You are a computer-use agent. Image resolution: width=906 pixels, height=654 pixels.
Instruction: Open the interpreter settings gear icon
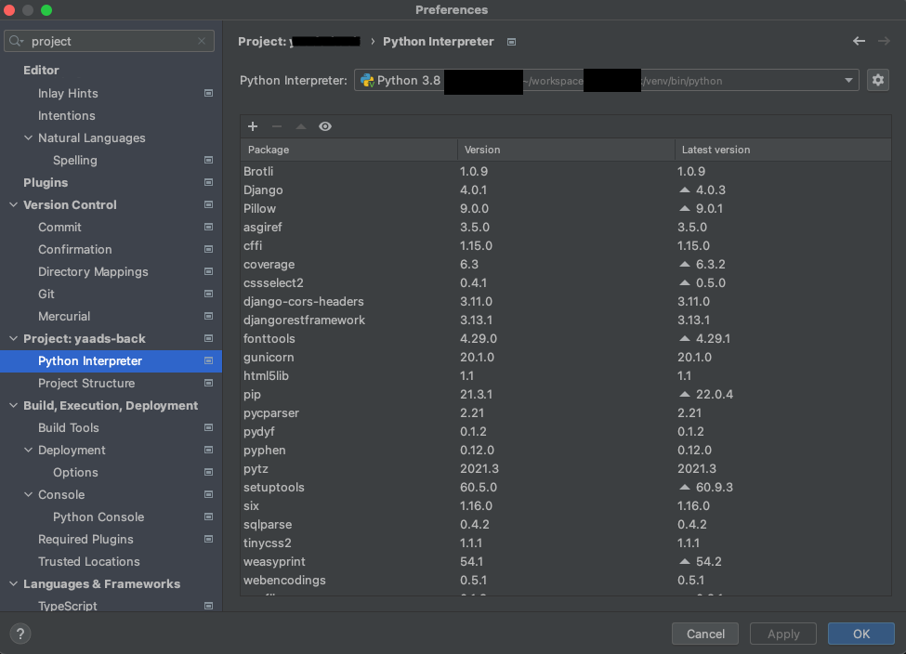coord(877,80)
